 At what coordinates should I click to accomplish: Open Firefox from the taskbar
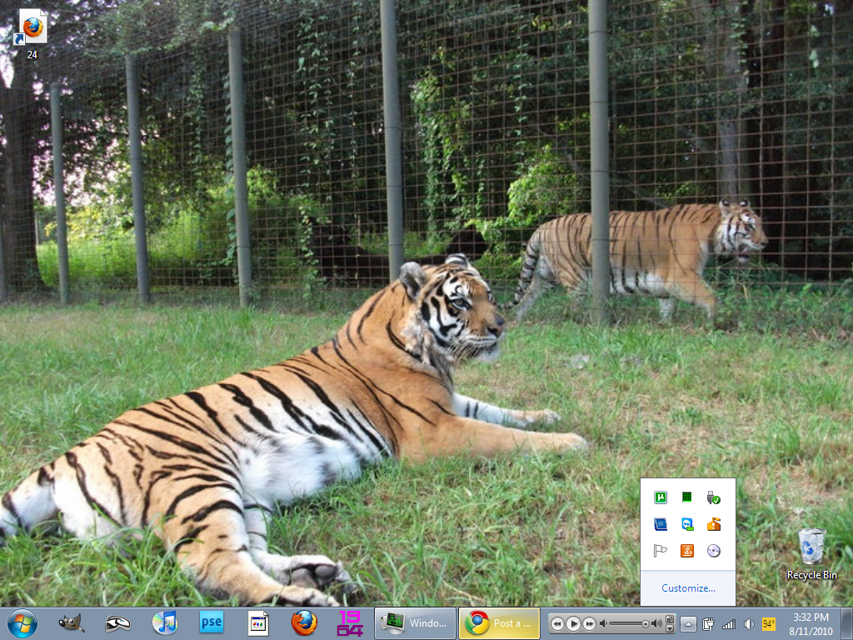click(304, 622)
